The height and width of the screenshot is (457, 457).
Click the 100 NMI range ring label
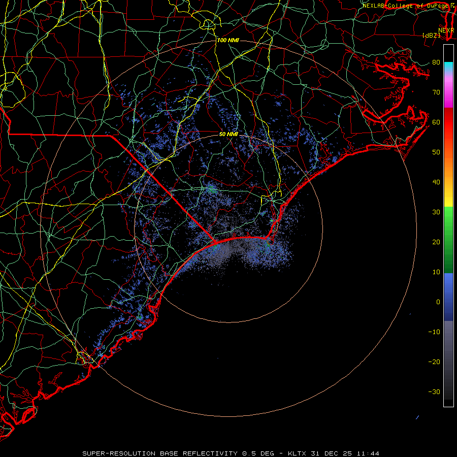click(228, 40)
